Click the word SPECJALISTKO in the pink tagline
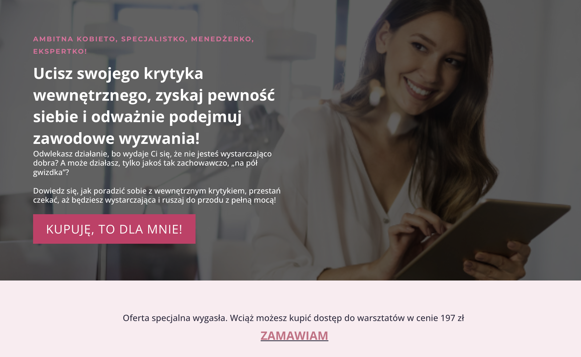Image resolution: width=581 pixels, height=357 pixels. pos(153,39)
